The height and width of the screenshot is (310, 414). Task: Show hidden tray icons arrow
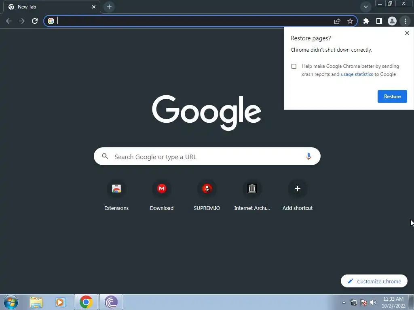tap(344, 303)
